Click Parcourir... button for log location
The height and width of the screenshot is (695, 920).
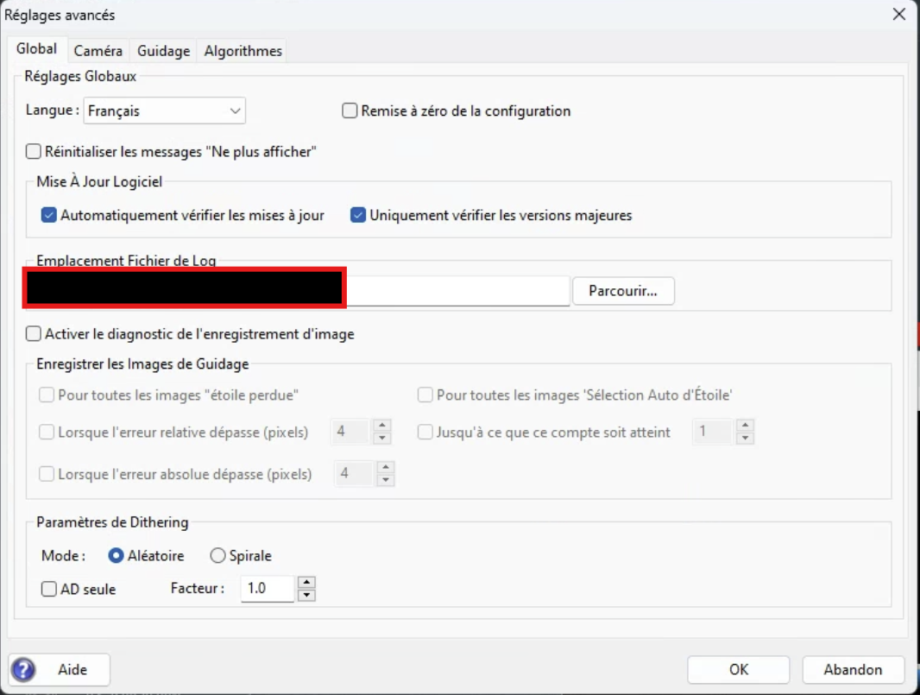pyautogui.click(x=623, y=291)
